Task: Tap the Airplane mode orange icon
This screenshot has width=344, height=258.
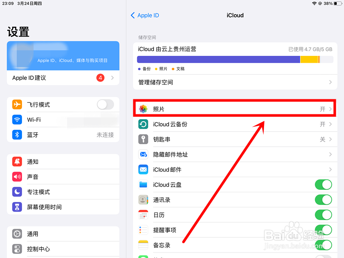Action: pos(17,104)
